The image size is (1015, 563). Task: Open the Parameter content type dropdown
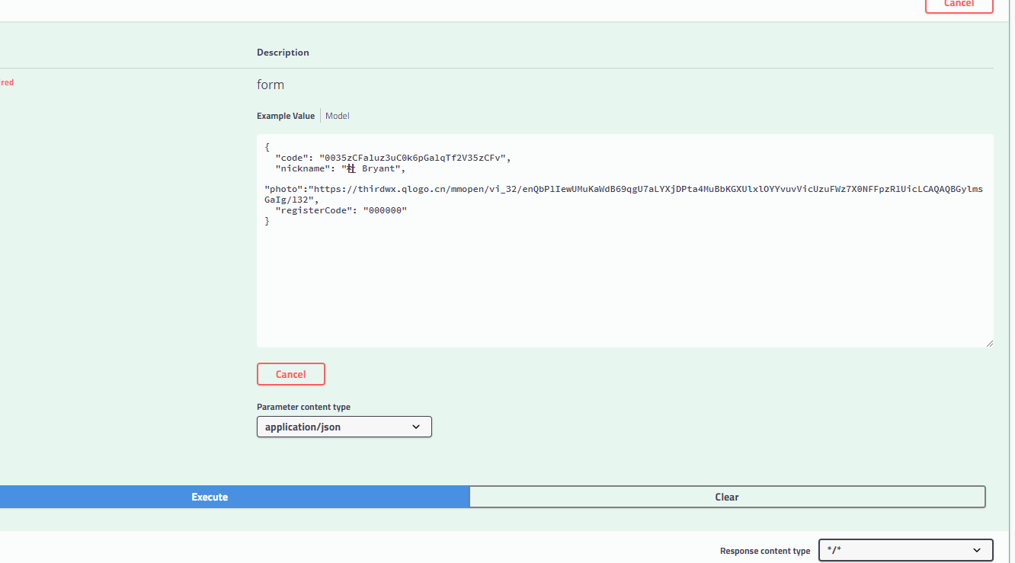pyautogui.click(x=344, y=427)
